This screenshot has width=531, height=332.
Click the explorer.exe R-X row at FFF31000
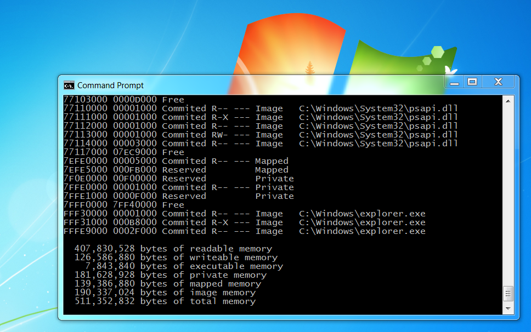245,223
